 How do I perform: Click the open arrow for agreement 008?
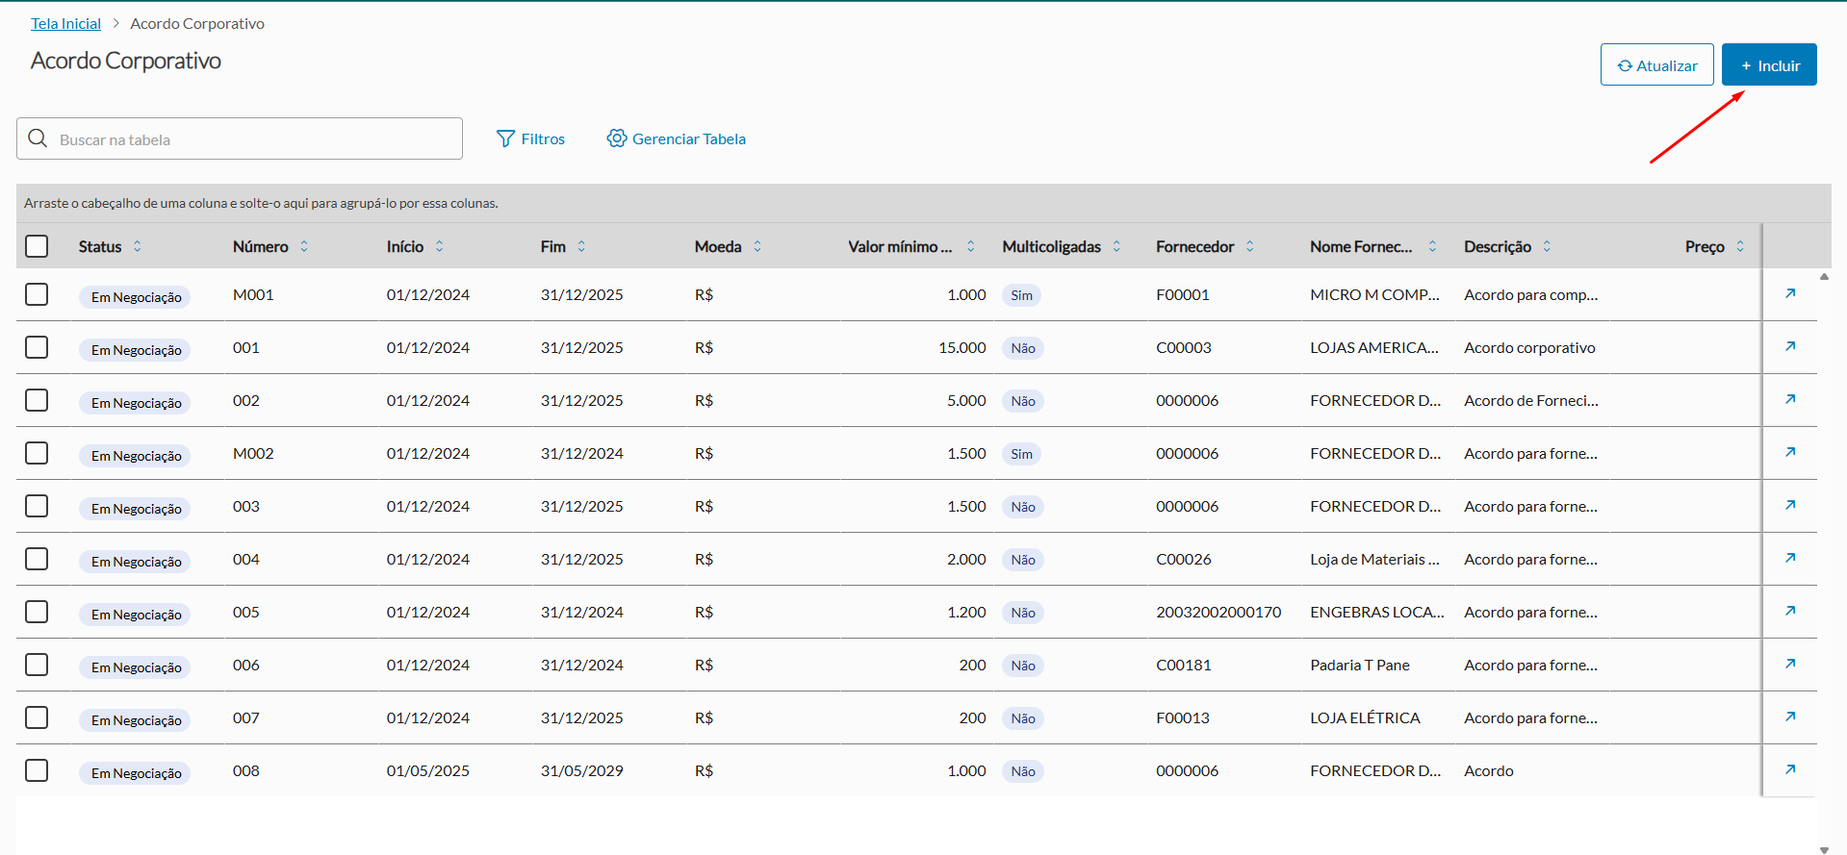click(1790, 769)
